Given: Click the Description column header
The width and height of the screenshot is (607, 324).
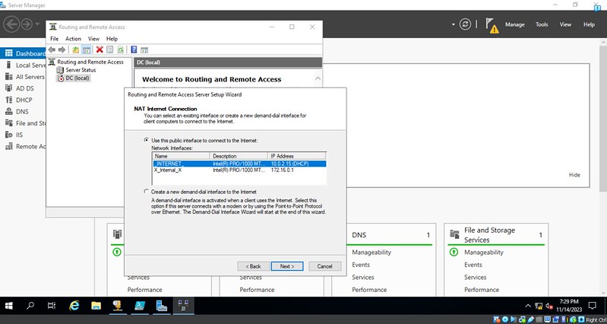Looking at the screenshot, I should [239, 156].
